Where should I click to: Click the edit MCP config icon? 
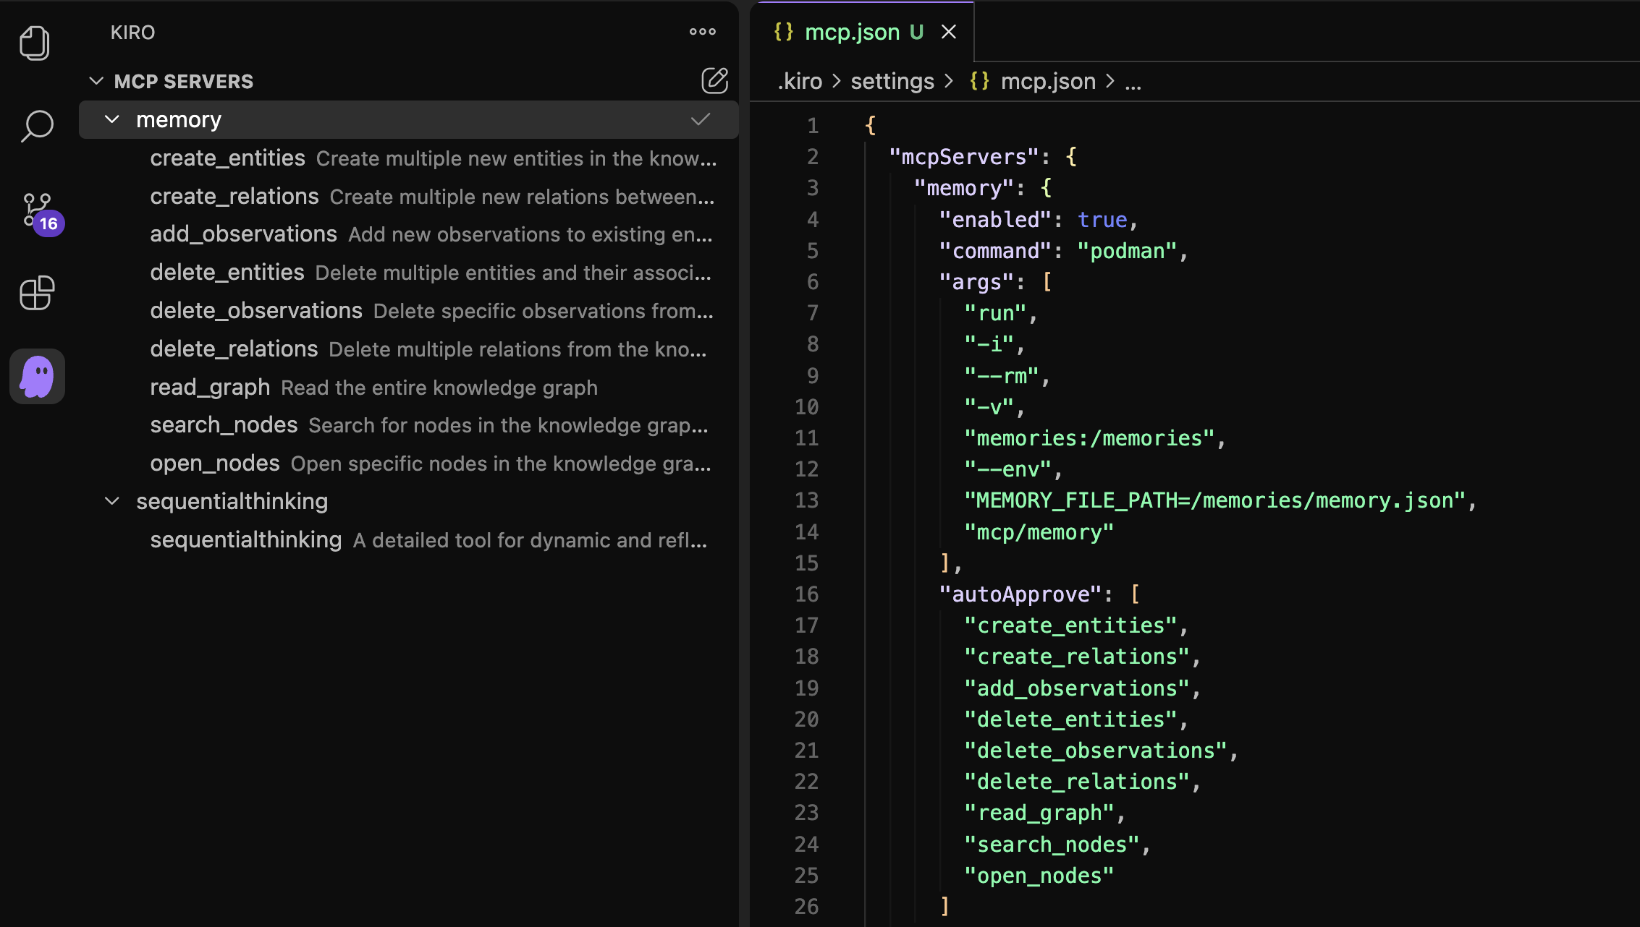coord(714,81)
